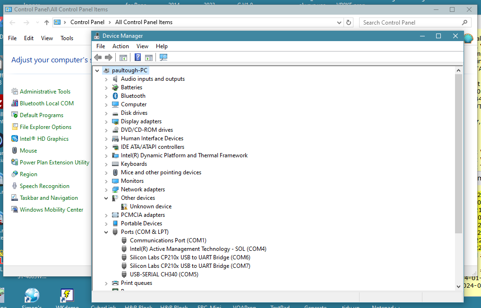The height and width of the screenshot is (308, 481).
Task: Click the Windows Mobility Center icon
Action: 15,210
